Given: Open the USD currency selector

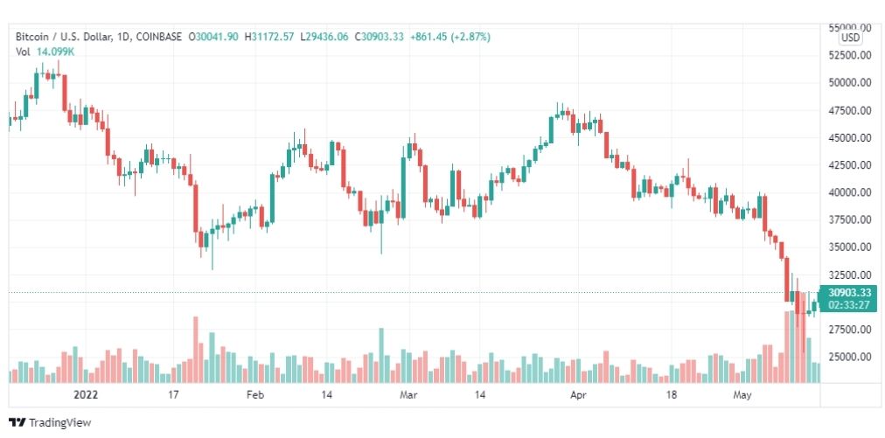Looking at the screenshot, I should point(851,38).
